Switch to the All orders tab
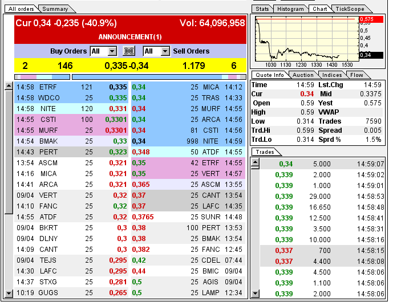This screenshot has width=397, height=302. tap(21, 9)
